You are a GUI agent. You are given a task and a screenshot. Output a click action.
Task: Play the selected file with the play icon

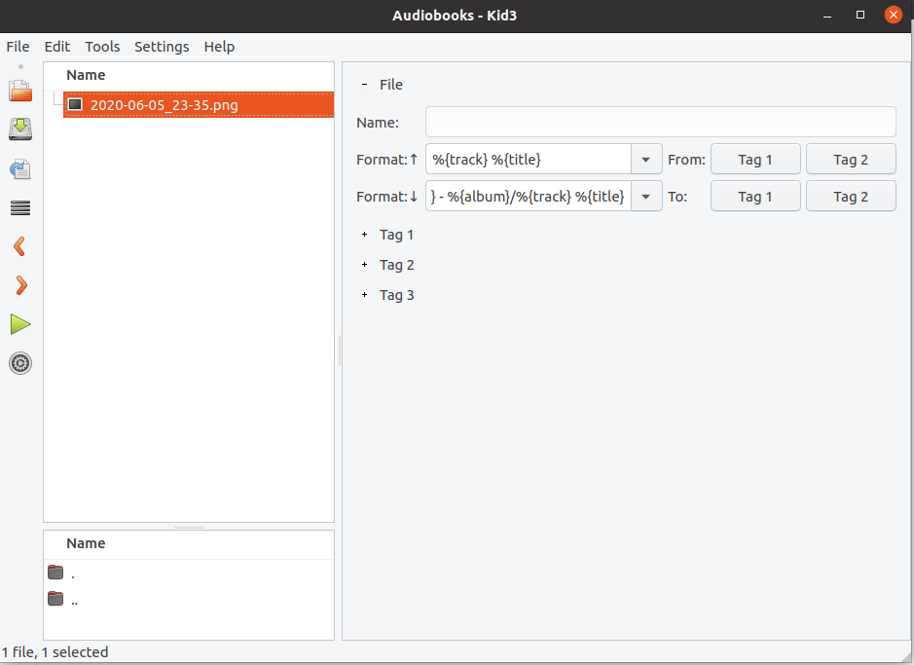pyautogui.click(x=19, y=324)
